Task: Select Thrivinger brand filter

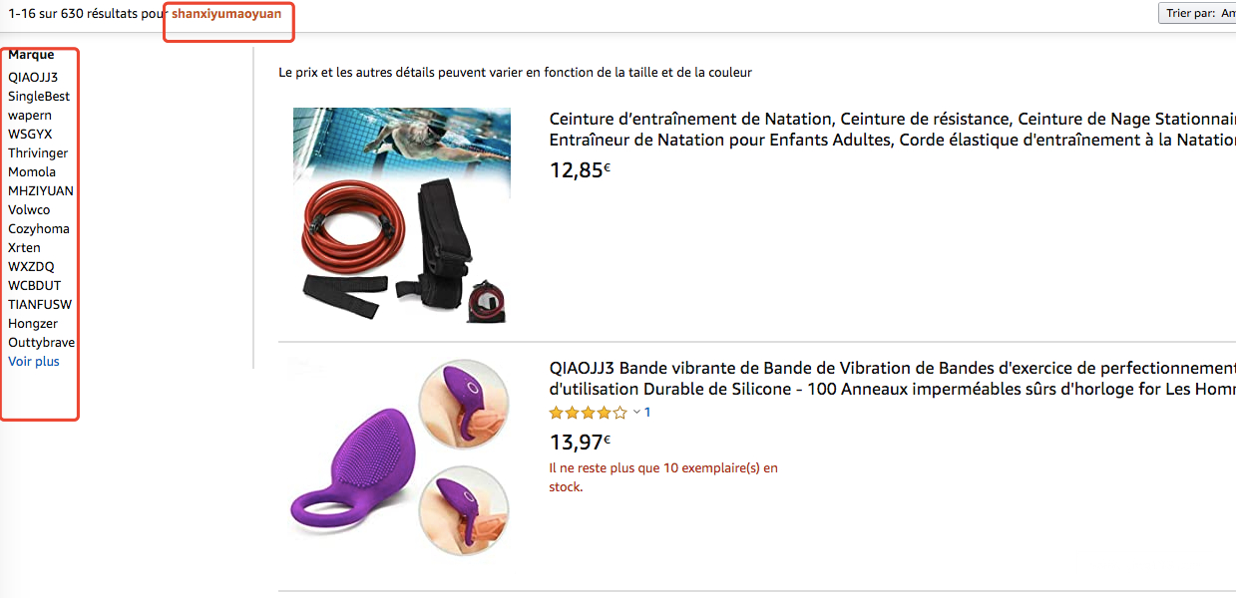Action: click(x=38, y=153)
